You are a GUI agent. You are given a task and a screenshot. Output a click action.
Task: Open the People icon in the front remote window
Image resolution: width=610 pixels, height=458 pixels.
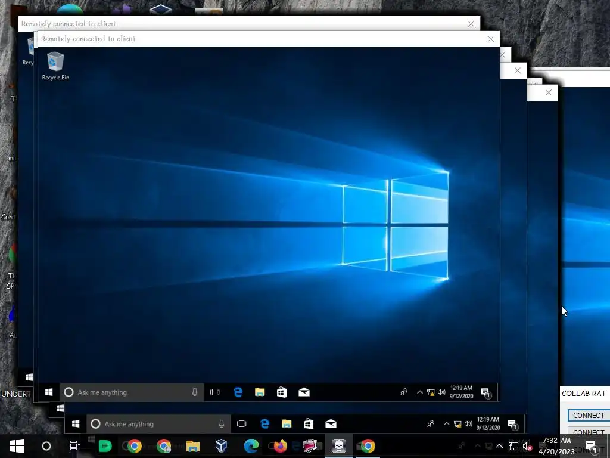point(404,392)
